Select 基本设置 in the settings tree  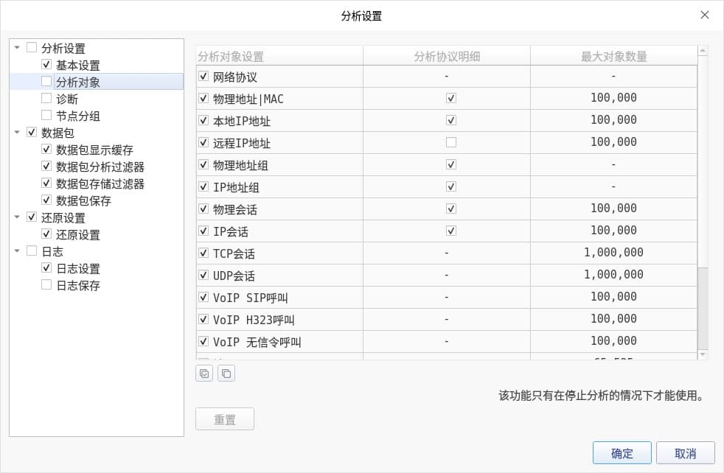(x=78, y=66)
